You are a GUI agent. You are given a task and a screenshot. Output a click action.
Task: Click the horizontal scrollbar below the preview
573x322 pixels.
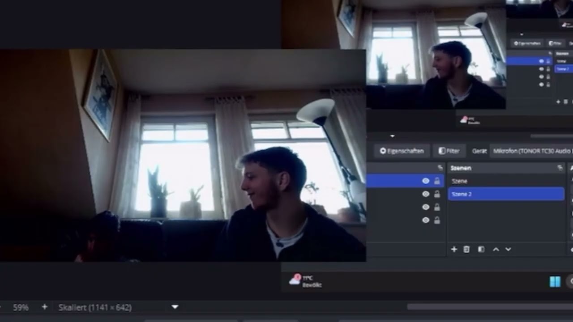490,307
